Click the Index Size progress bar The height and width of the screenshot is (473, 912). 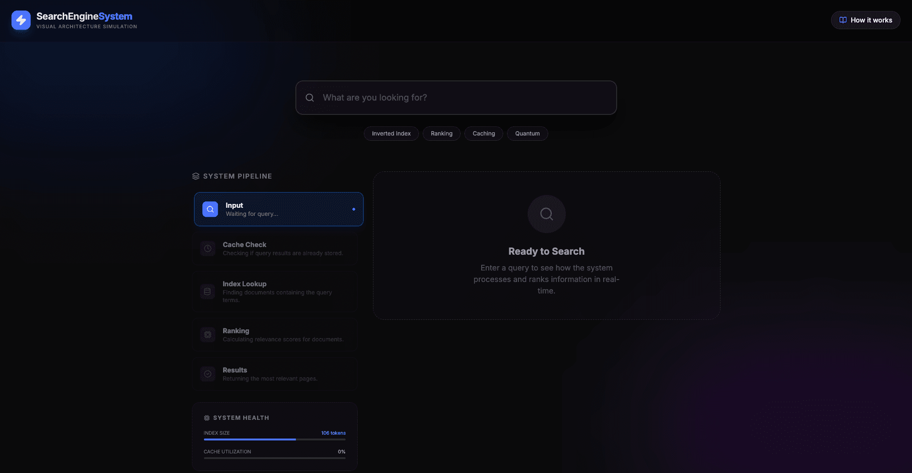tap(275, 439)
